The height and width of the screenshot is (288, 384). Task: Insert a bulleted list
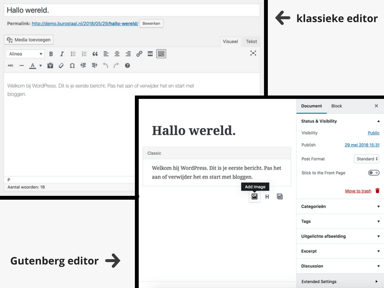(73, 54)
